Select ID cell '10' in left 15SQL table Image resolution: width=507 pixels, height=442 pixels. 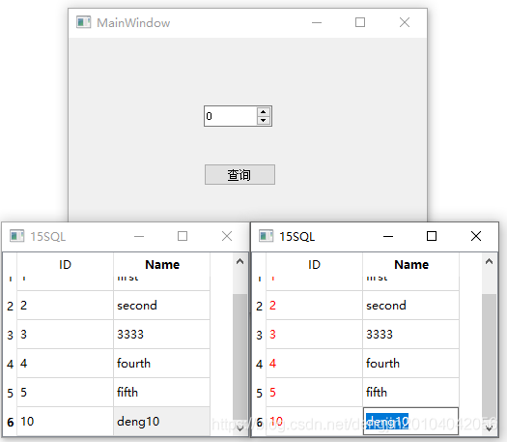tap(65, 422)
